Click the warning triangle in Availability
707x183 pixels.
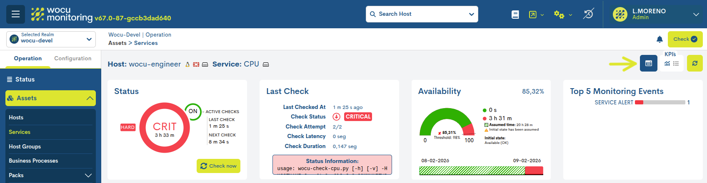pos(486,130)
